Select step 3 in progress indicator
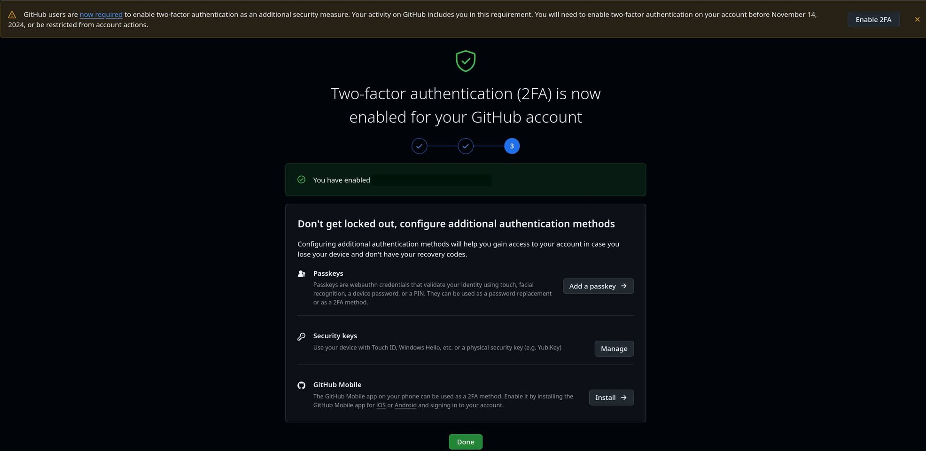The height and width of the screenshot is (451, 926). (512, 146)
